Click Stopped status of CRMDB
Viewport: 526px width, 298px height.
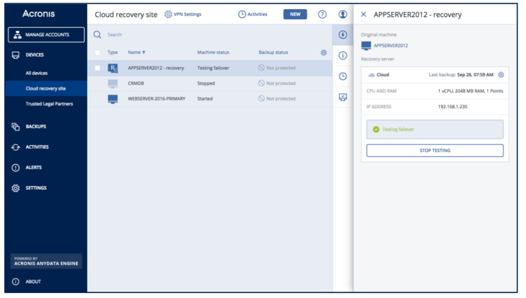(x=206, y=83)
